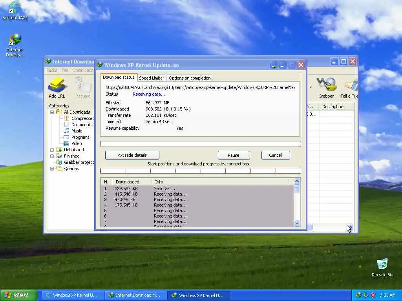The width and height of the screenshot is (402, 301).
Task: Click the Grabber toolbar icon
Action: click(x=326, y=87)
